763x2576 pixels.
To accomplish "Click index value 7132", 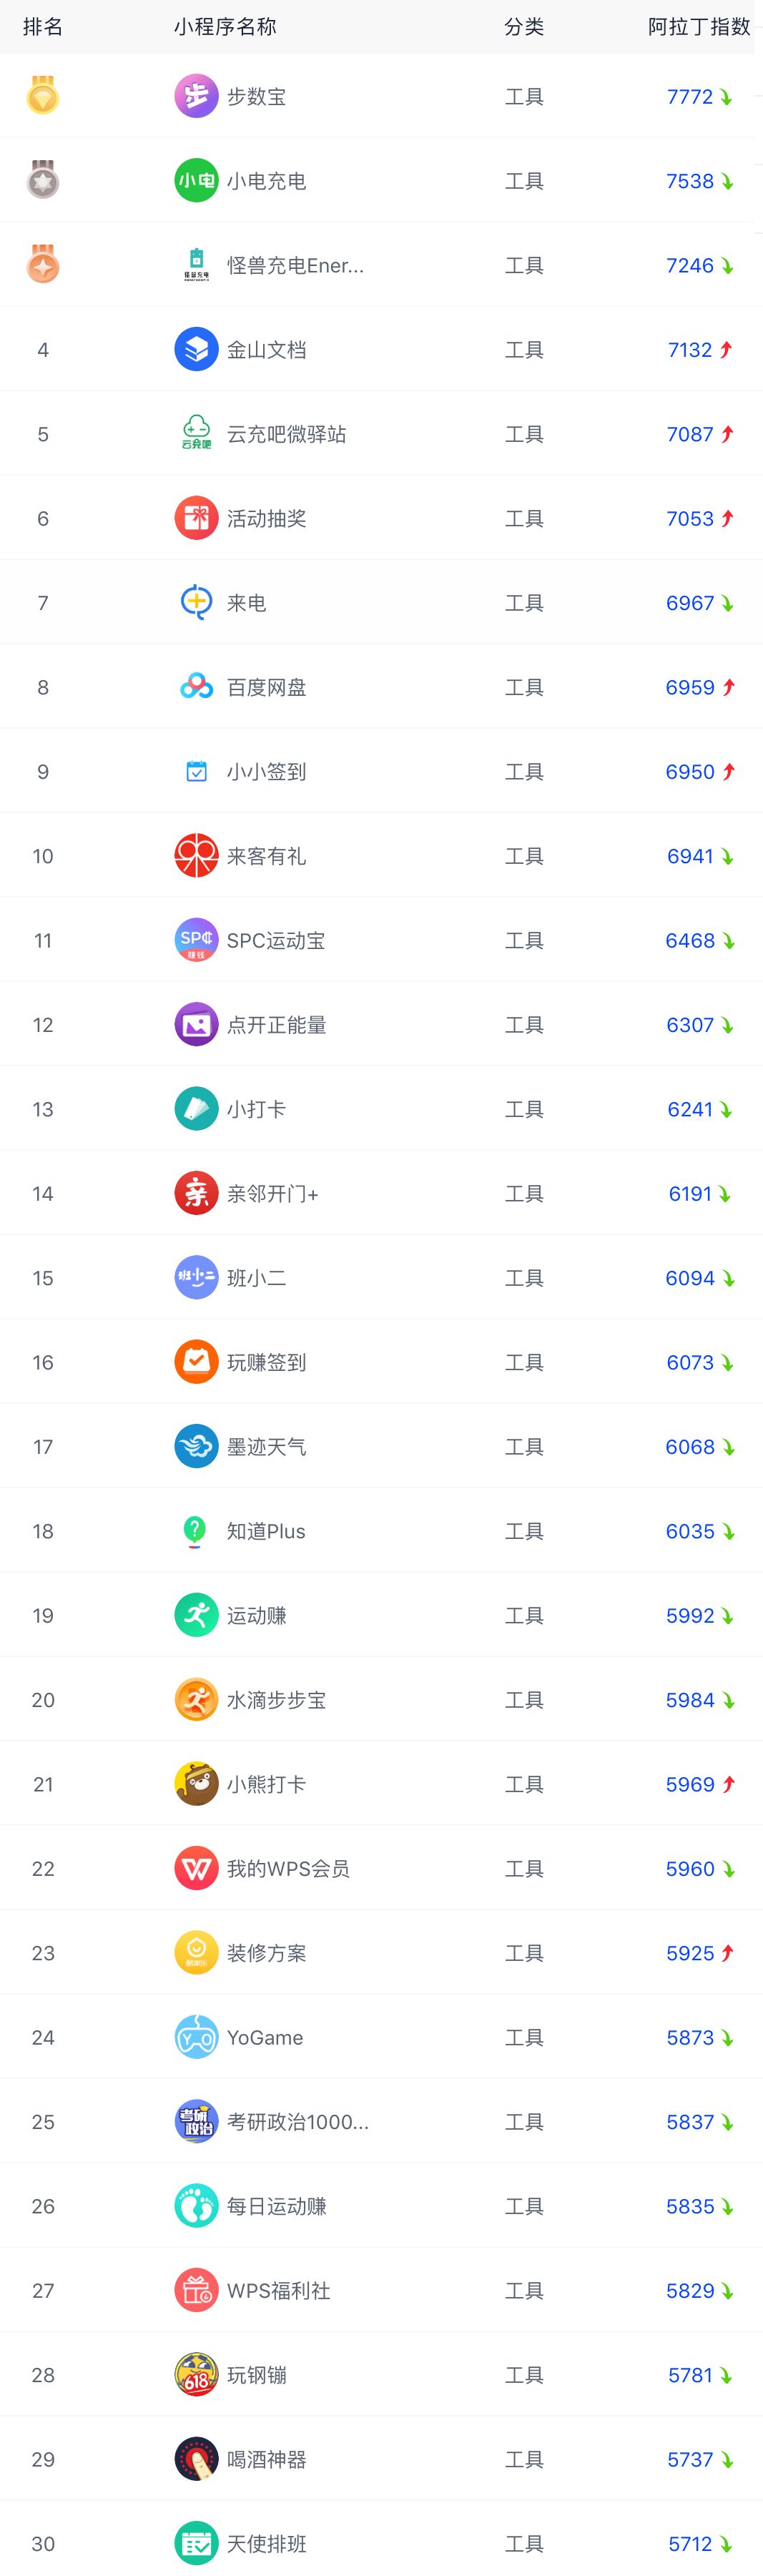I will pos(690,350).
